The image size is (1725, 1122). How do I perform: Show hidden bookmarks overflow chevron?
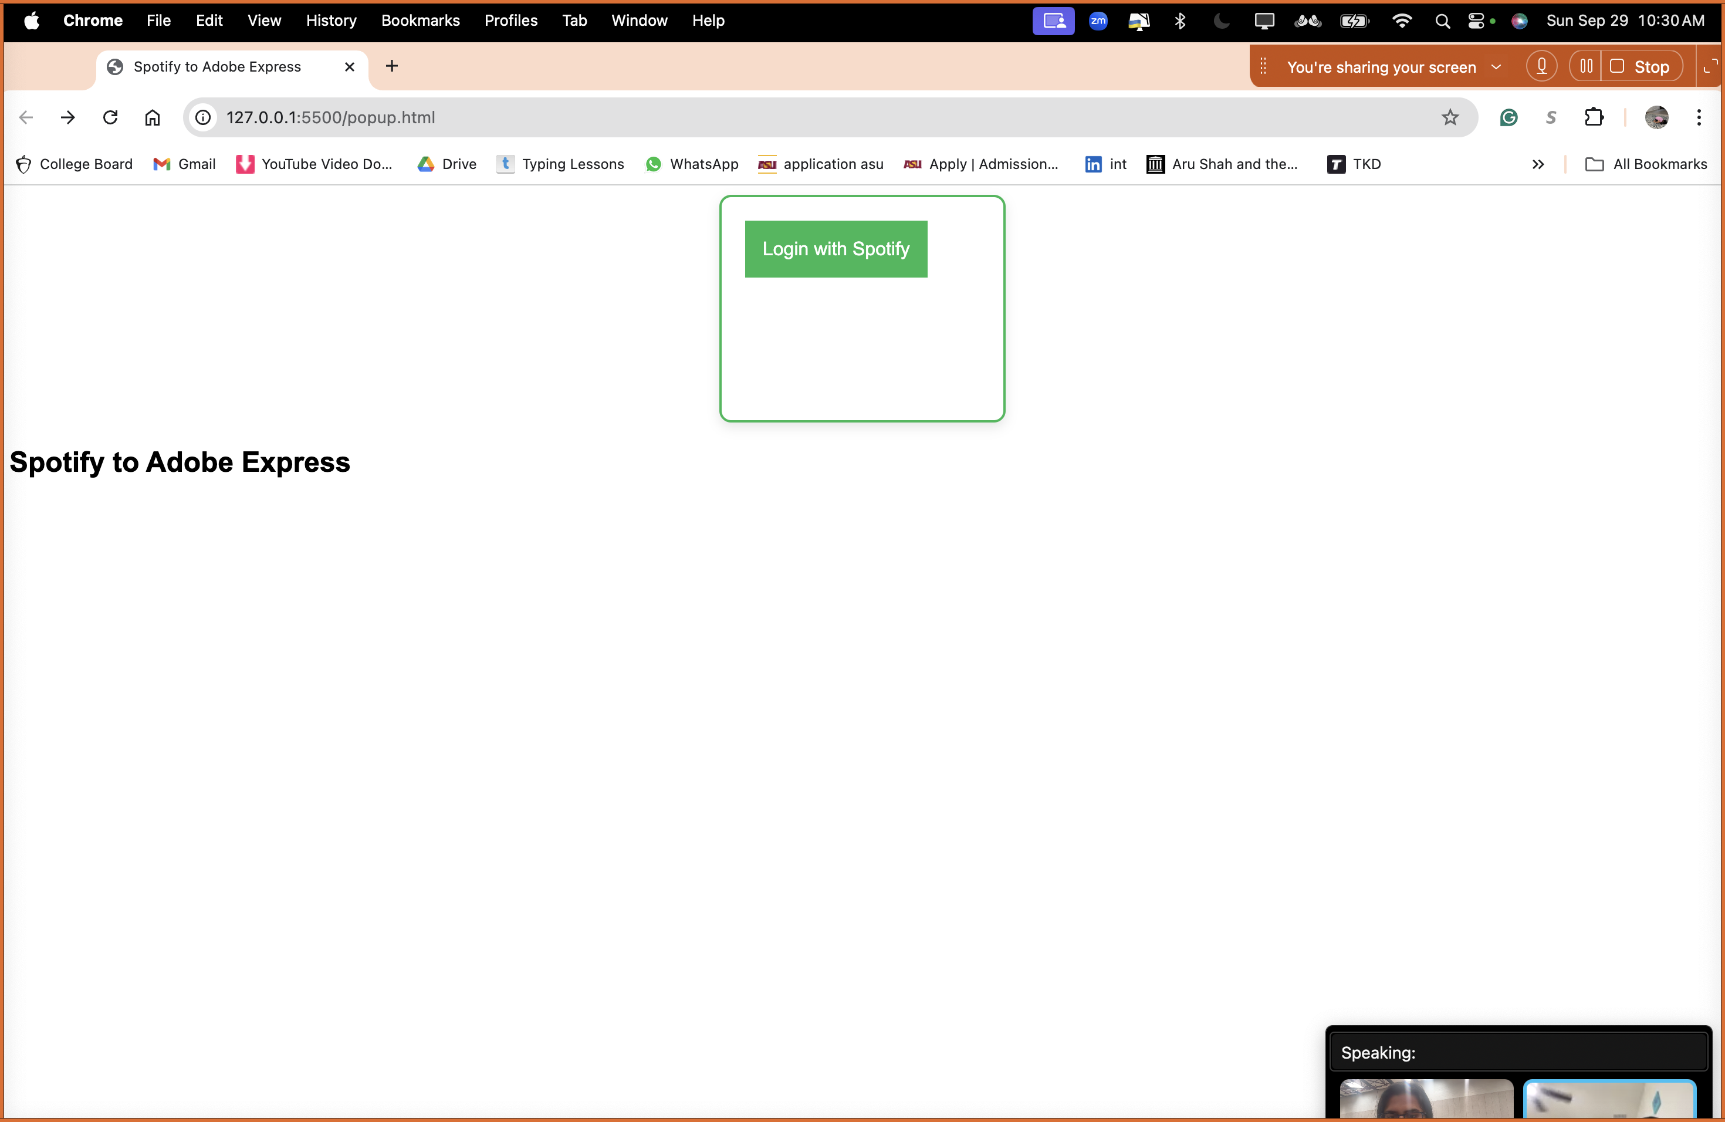1538,164
